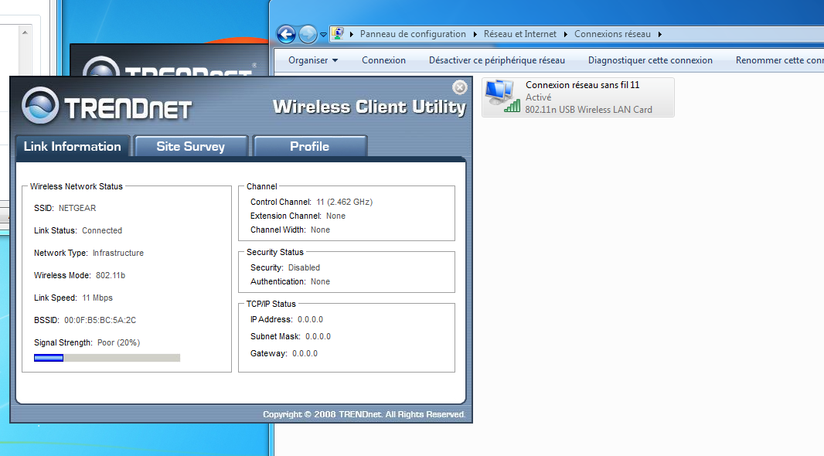Click Connexions réseau breadcrumb
This screenshot has width=824, height=456.
(x=612, y=34)
